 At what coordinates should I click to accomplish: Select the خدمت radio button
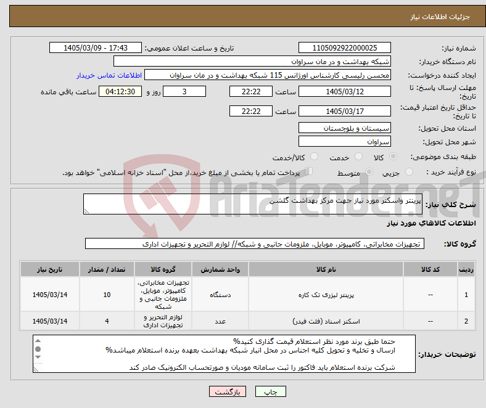(x=358, y=157)
